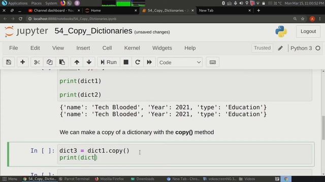Screen dimensions: 325x182
Task: Open the Widgets menu
Action: click(162, 48)
